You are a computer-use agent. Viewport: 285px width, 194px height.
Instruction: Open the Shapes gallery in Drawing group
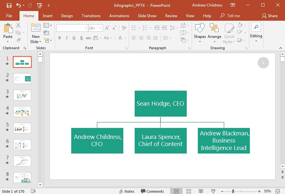(x=200, y=32)
